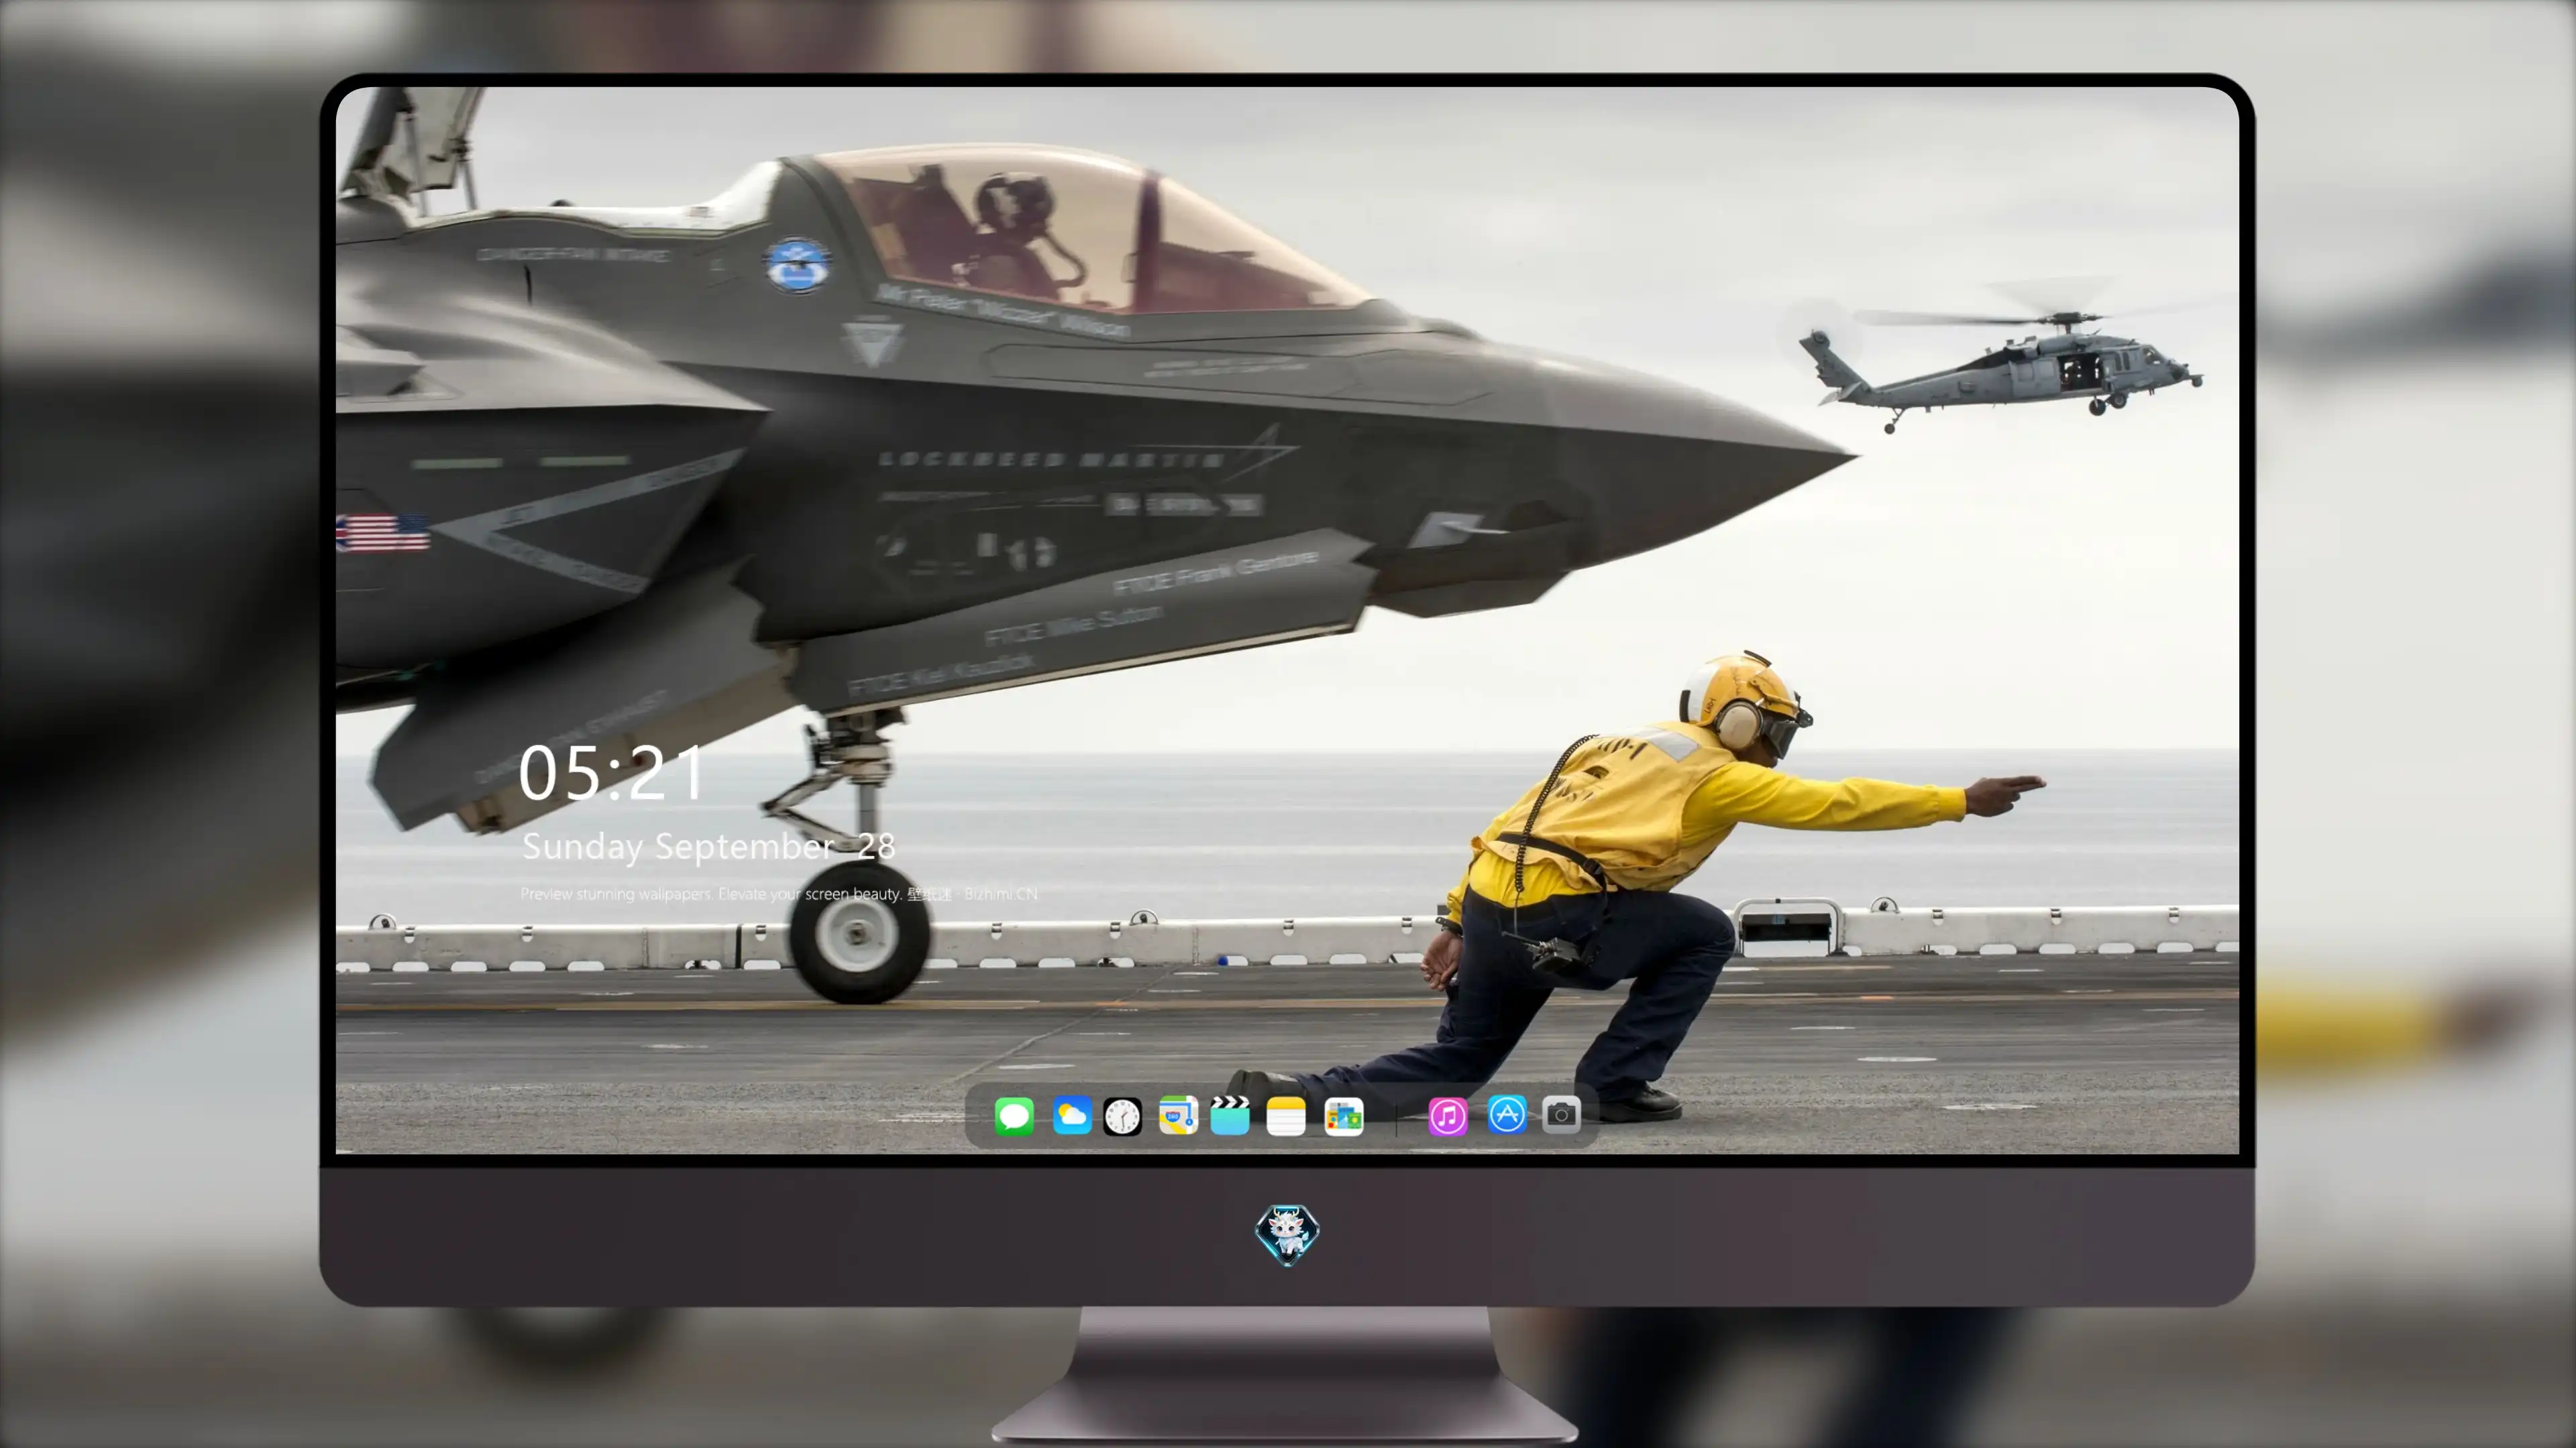This screenshot has width=2576, height=1448.
Task: Click the 'Preview stunning wallpapers' caption text
Action: pyautogui.click(x=779, y=894)
